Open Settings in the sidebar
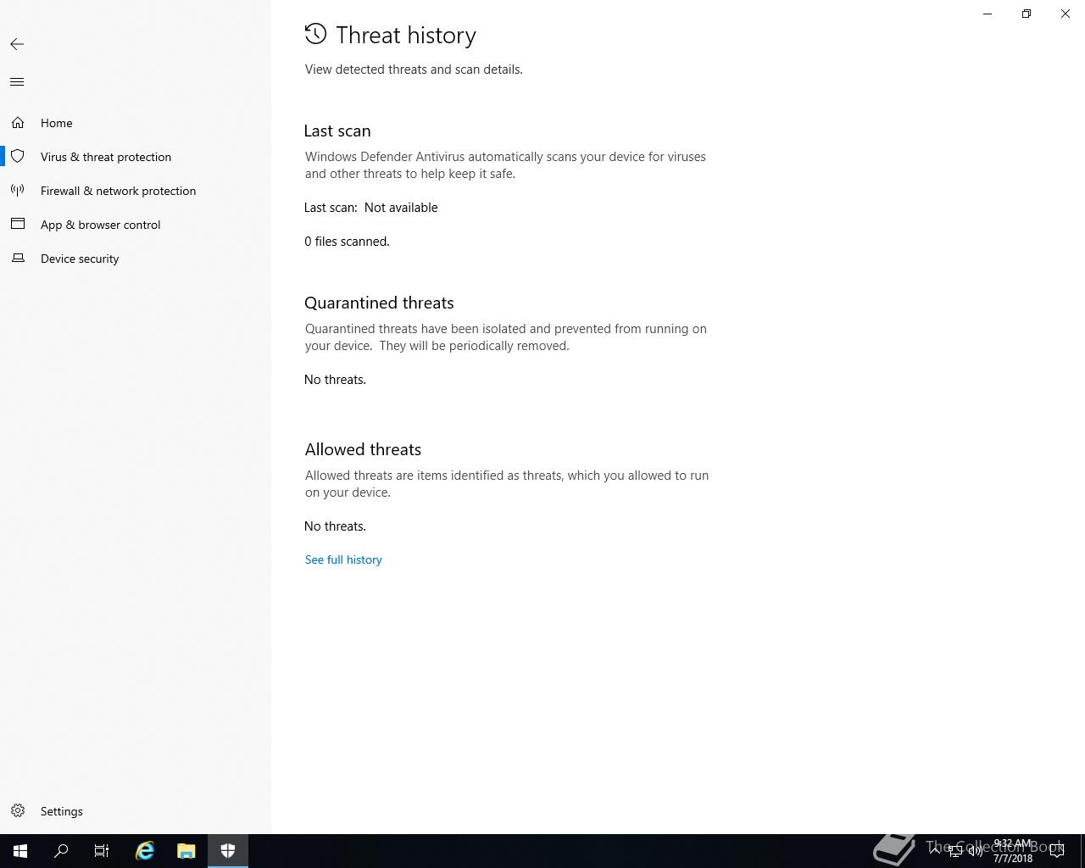Viewport: 1085px width, 868px height. coord(62,811)
